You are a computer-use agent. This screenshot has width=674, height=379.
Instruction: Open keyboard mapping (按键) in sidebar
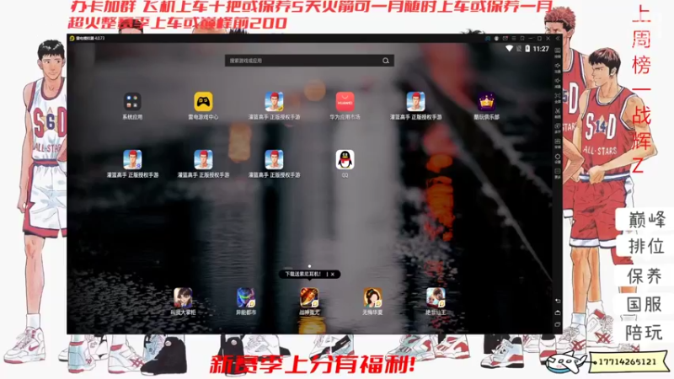558,53
